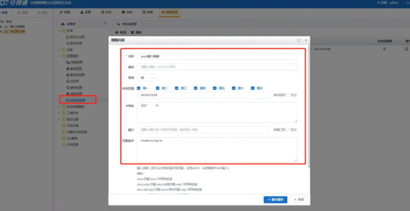
Task: Click the 关闭 button at the dialog bottom
Action: 299,200
